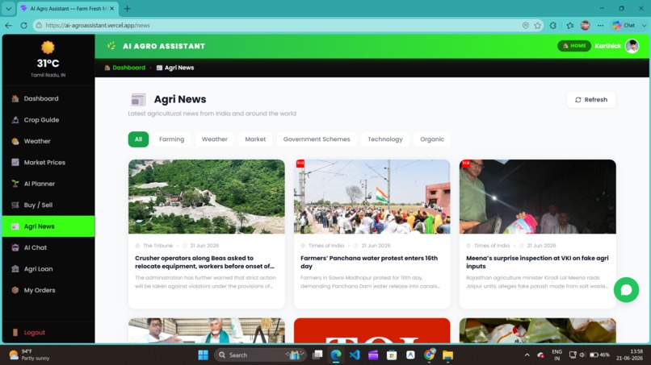Click the newspaper icon next to Agri News heading

[138, 100]
